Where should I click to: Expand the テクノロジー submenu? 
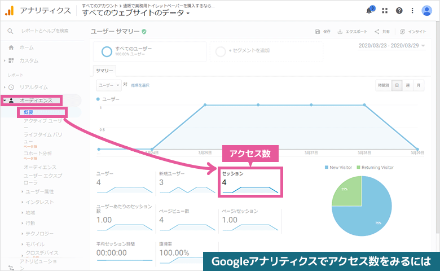[x=22, y=234]
